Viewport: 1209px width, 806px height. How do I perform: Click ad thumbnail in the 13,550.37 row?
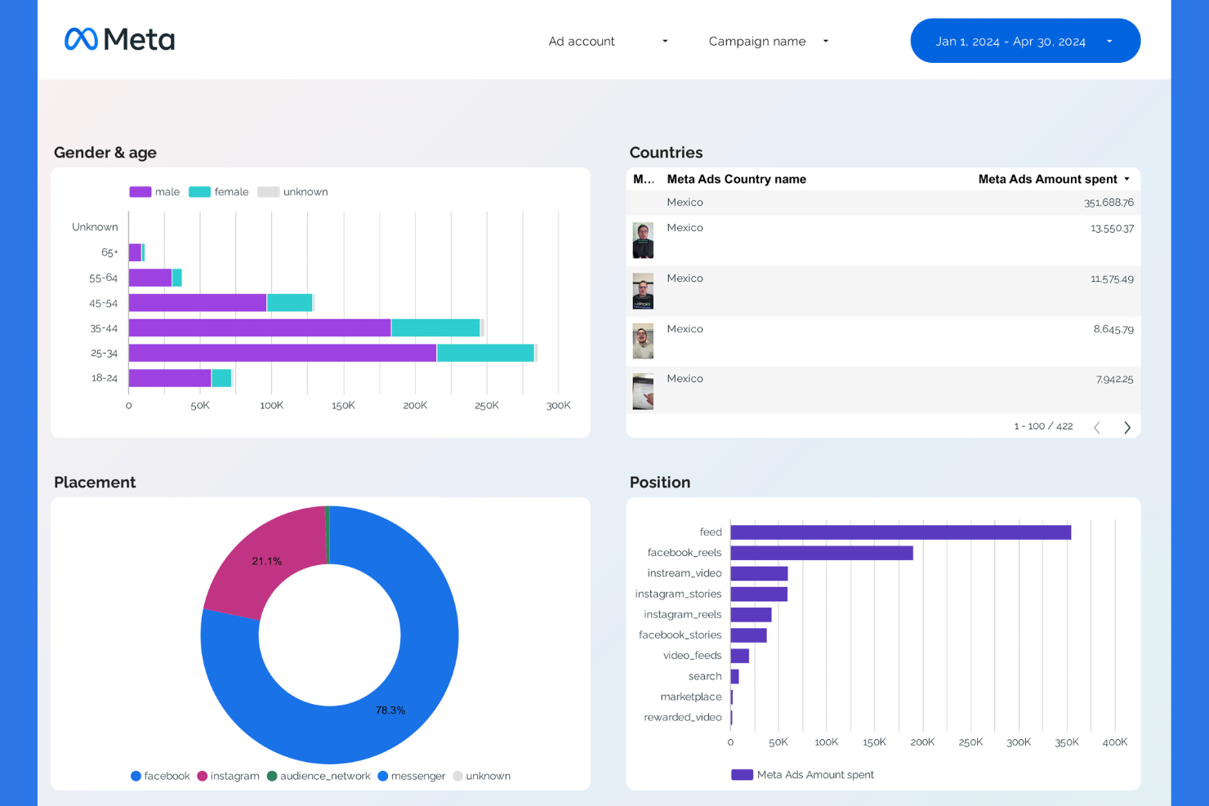point(643,240)
